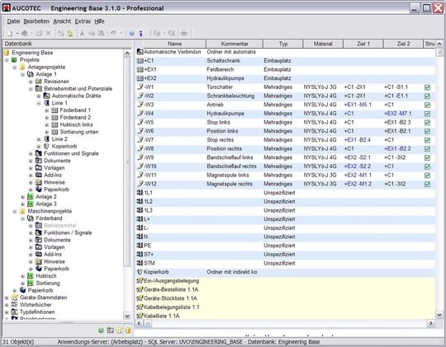Collapse the Anlagenprojekte folder node
This screenshot has width=446, height=347.
pyautogui.click(x=15, y=68)
